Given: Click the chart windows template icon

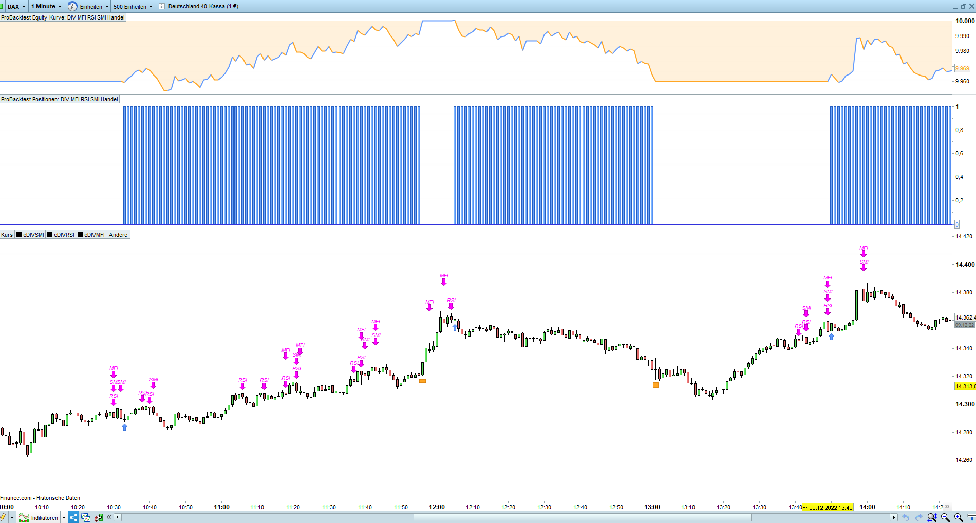Looking at the screenshot, I should [86, 517].
